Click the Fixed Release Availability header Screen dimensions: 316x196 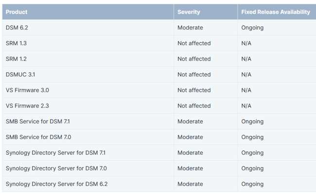pyautogui.click(x=276, y=12)
